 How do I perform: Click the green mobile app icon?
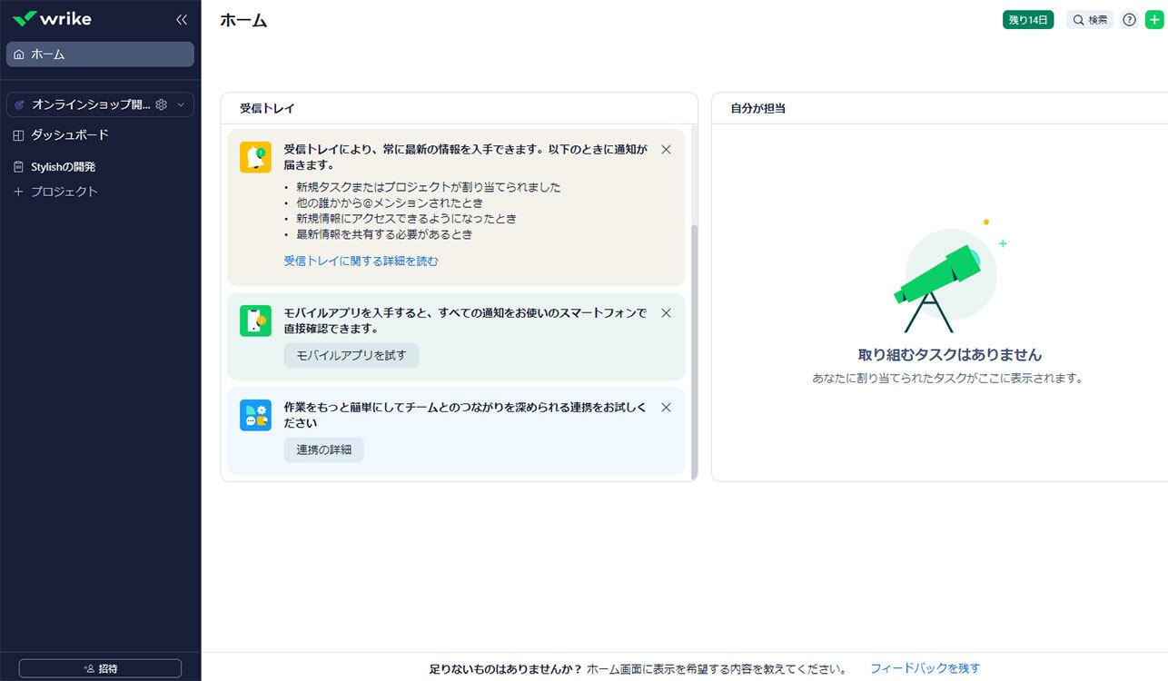point(255,321)
